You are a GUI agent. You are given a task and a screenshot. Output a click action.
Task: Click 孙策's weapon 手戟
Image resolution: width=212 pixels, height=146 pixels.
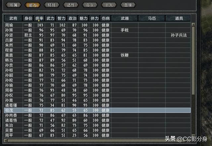(125, 30)
